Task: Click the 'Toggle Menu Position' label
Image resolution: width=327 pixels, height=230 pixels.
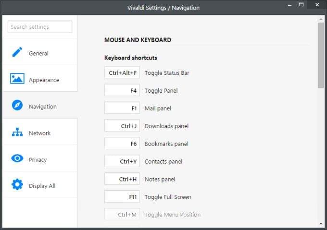Action: 173,215
